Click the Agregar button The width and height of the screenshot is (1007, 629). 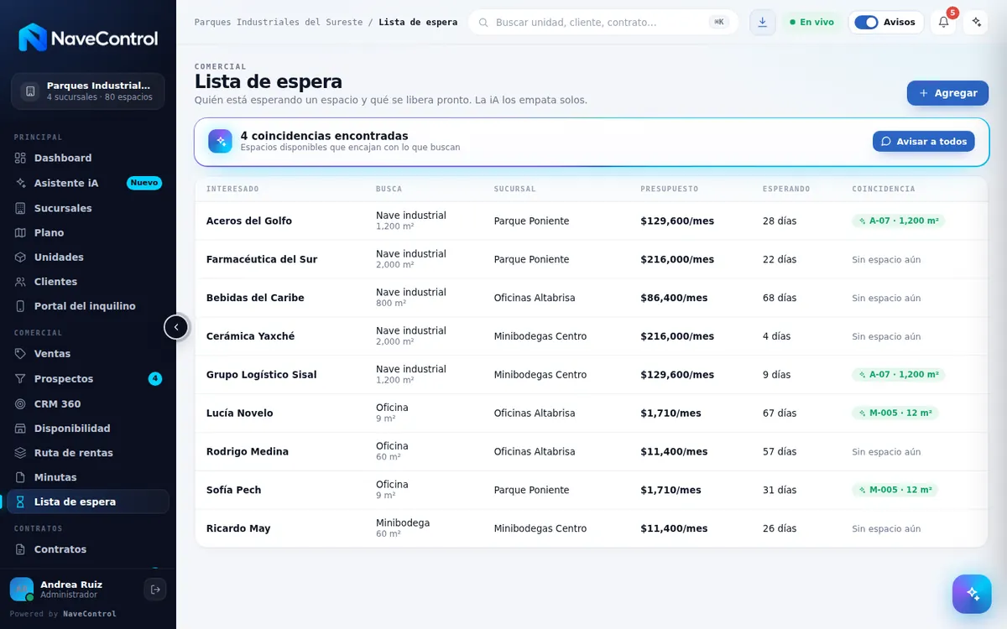947,93
